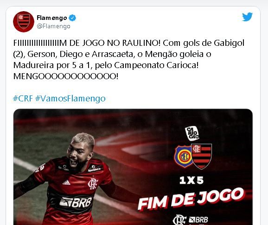Click the blue verified badge
Image resolution: width=268 pixels, height=225 pixels.
click(x=72, y=18)
